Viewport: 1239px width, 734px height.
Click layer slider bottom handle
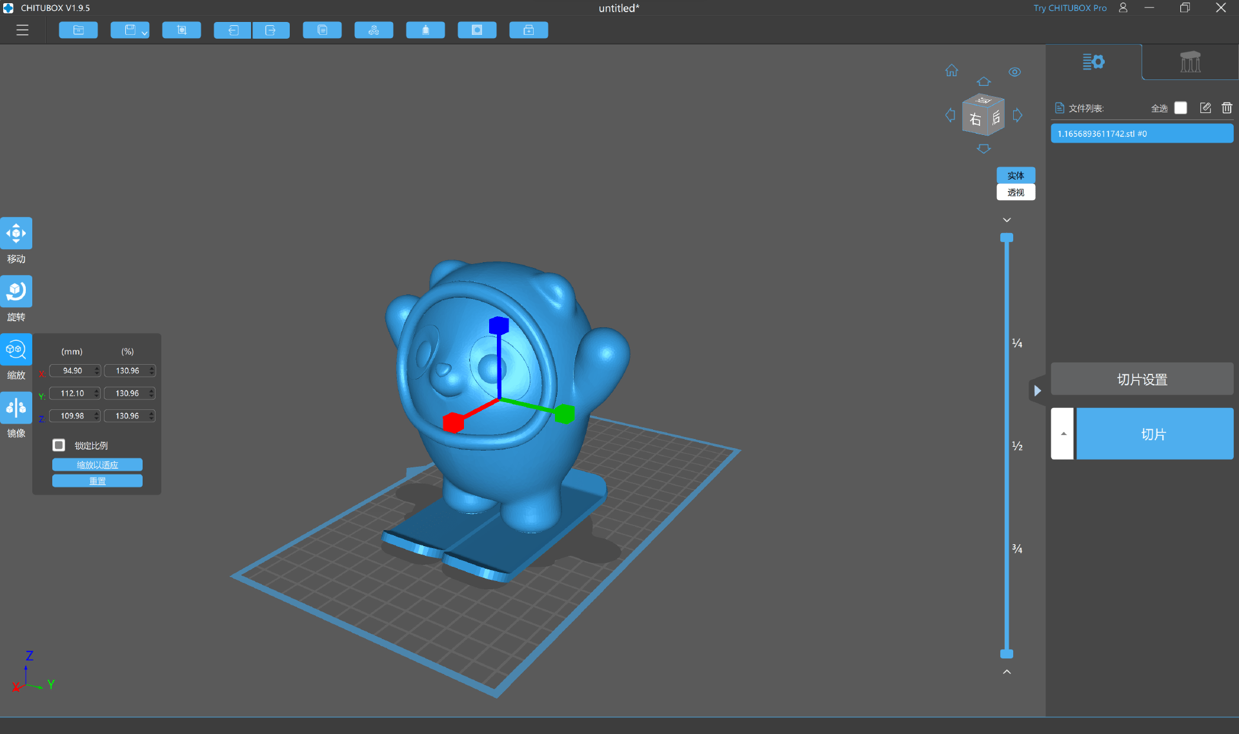click(1006, 654)
